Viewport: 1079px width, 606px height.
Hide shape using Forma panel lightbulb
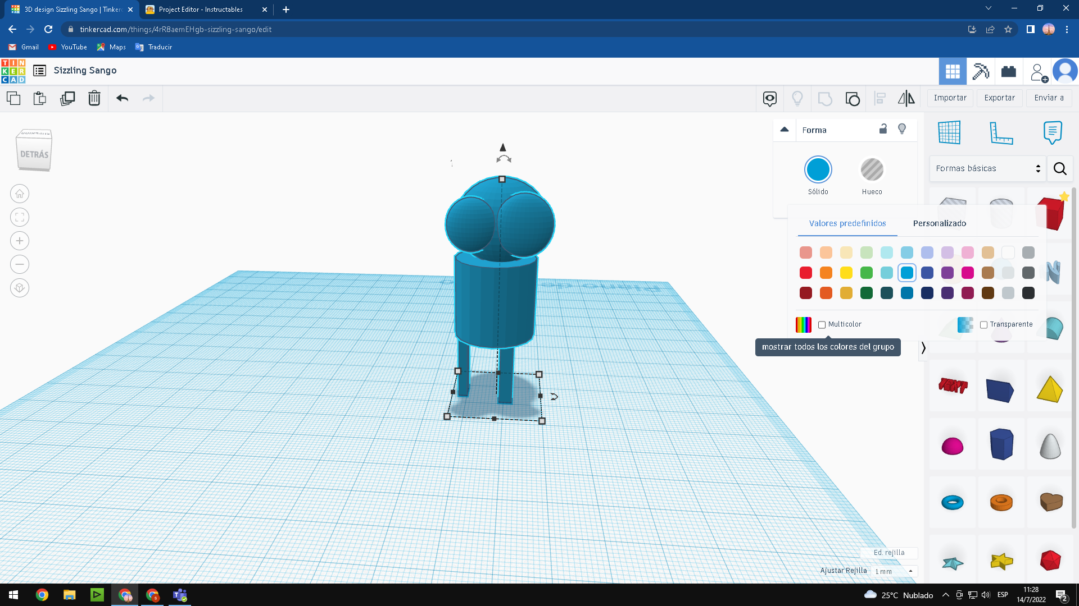902,129
